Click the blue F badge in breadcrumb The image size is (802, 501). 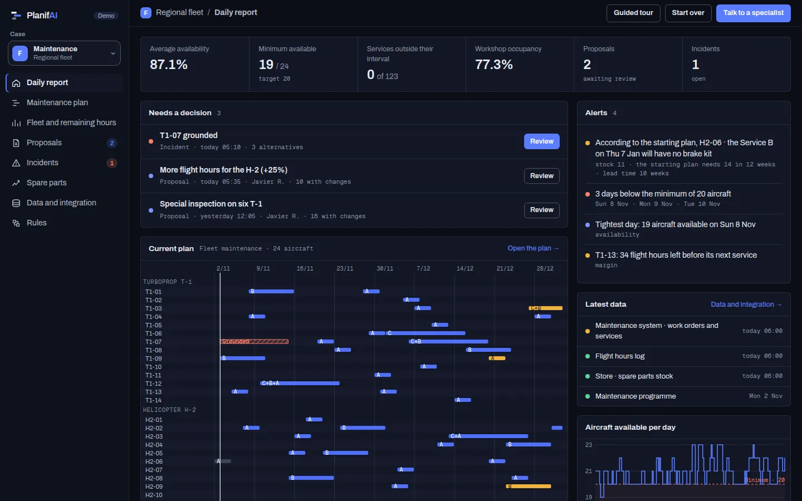[146, 12]
